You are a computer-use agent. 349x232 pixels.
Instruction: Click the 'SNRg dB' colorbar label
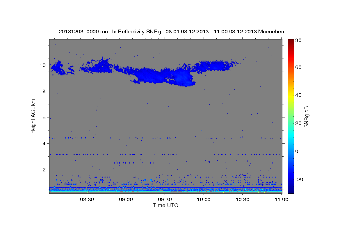pyautogui.click(x=306, y=117)
